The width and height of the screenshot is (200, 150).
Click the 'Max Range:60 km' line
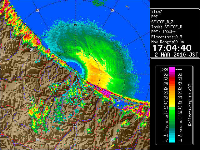(x=167, y=42)
